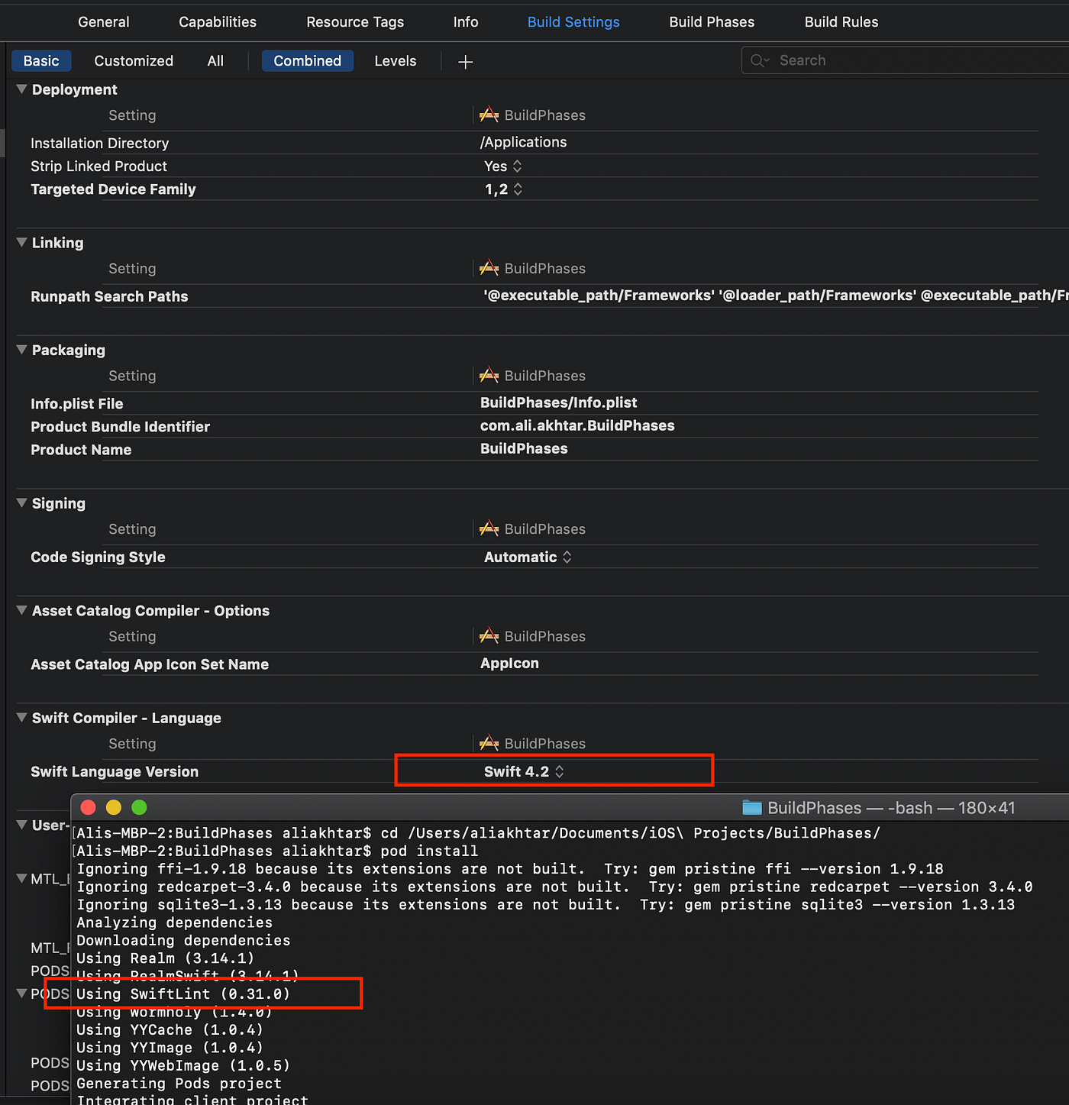
Task: Click Terminal title folder icon
Action: point(752,807)
